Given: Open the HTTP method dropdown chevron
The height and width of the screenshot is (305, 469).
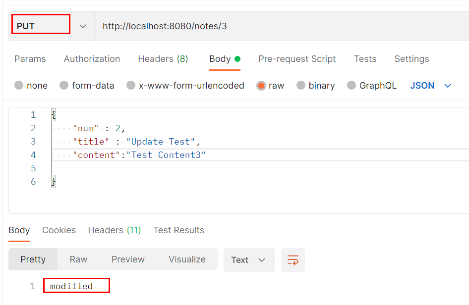Looking at the screenshot, I should click(x=83, y=26).
